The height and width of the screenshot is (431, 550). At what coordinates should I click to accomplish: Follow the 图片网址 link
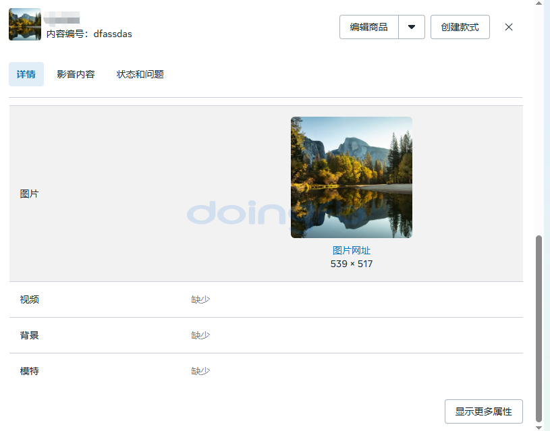[351, 250]
